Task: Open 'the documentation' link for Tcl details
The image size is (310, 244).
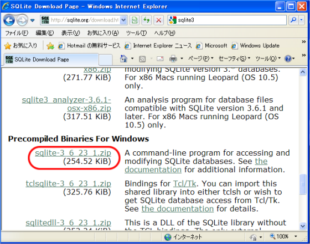Action: point(178,209)
